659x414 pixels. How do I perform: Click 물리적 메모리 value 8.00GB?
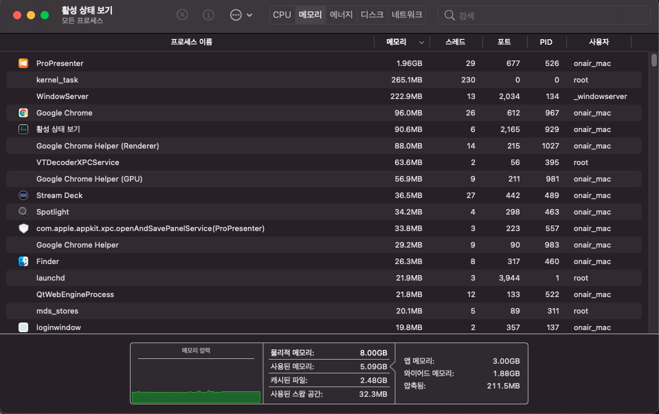(373, 353)
